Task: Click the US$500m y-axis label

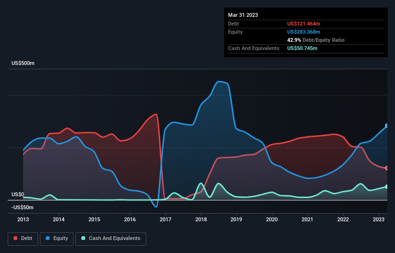Action: tap(23, 63)
